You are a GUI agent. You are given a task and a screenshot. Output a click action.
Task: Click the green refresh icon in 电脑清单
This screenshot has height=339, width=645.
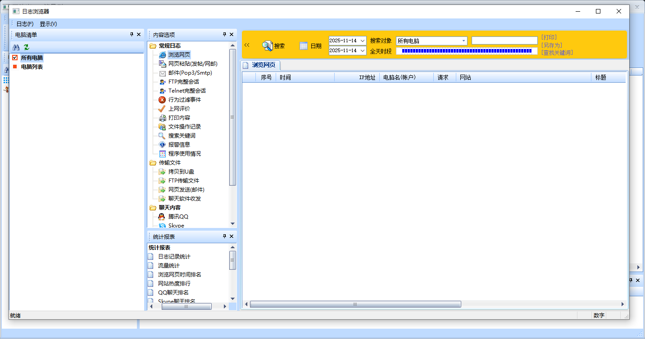tap(26, 47)
